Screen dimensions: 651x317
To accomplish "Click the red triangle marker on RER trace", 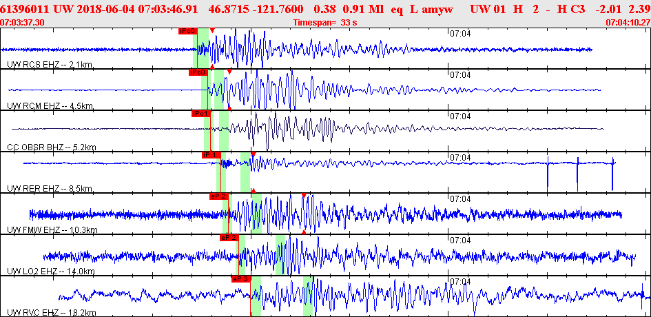I will (x=254, y=154).
